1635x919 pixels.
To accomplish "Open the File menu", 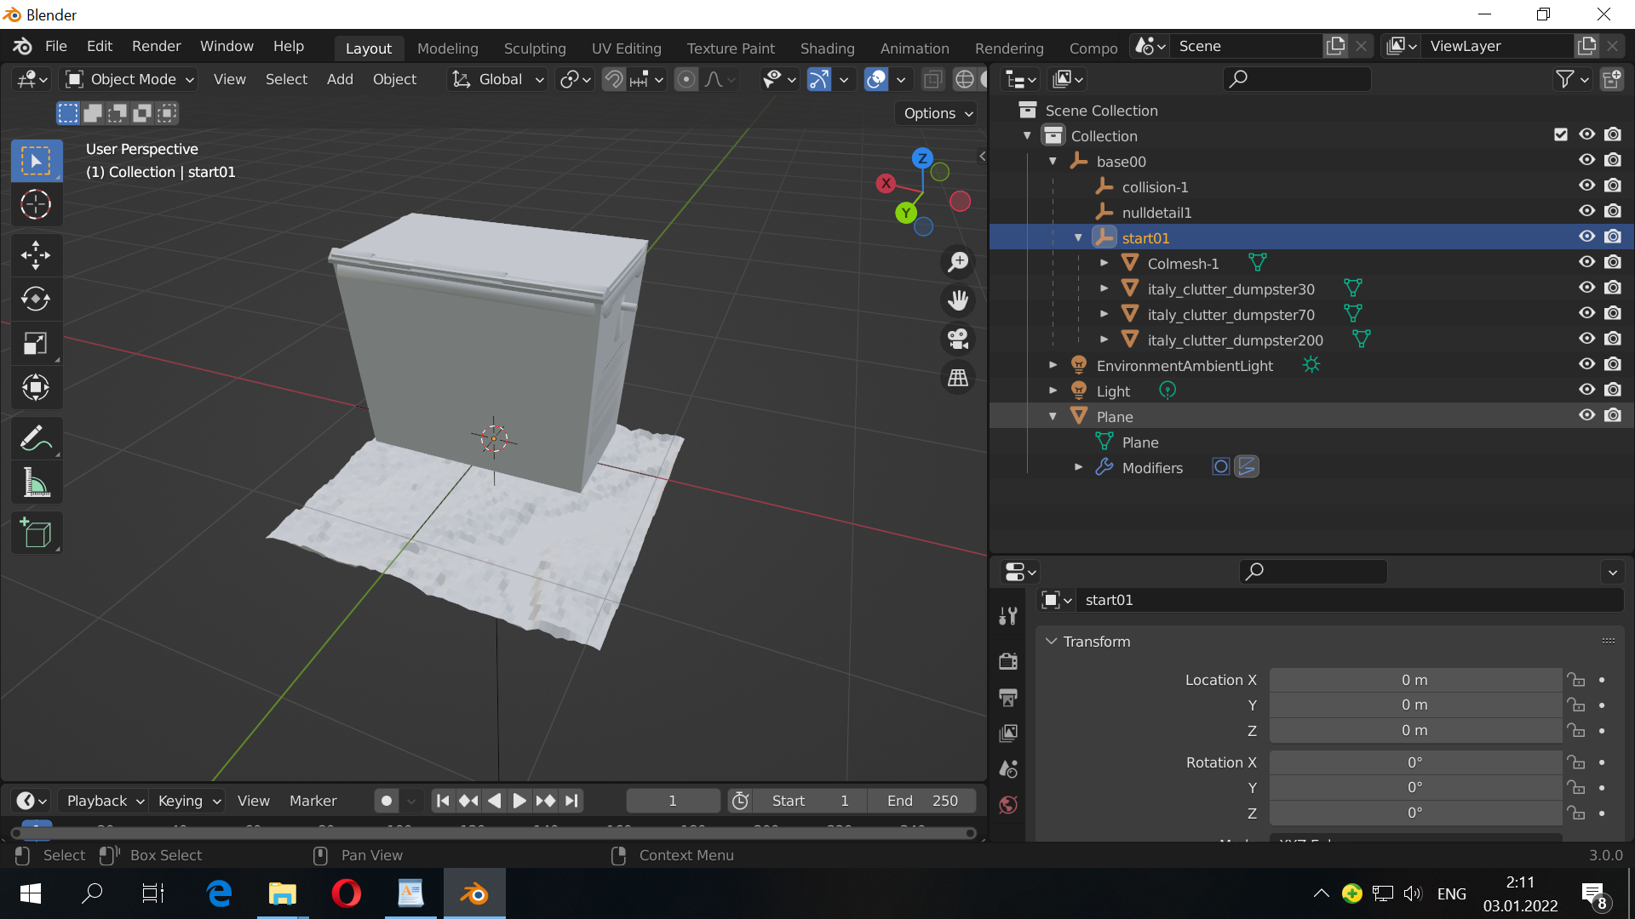I will pos(56,46).
